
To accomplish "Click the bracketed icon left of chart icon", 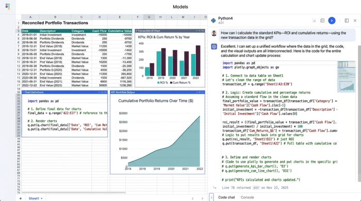I will [314, 21].
